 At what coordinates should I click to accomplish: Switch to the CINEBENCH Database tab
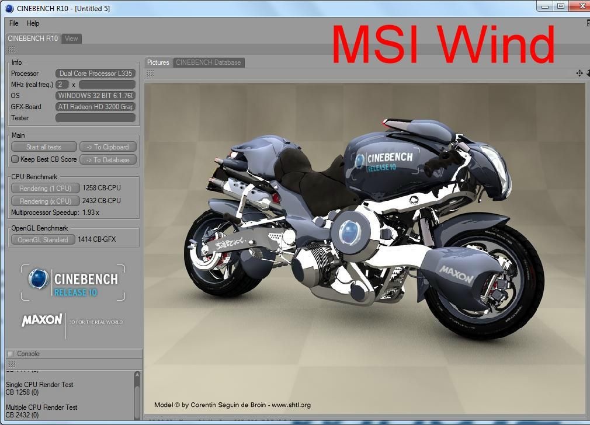tap(209, 62)
